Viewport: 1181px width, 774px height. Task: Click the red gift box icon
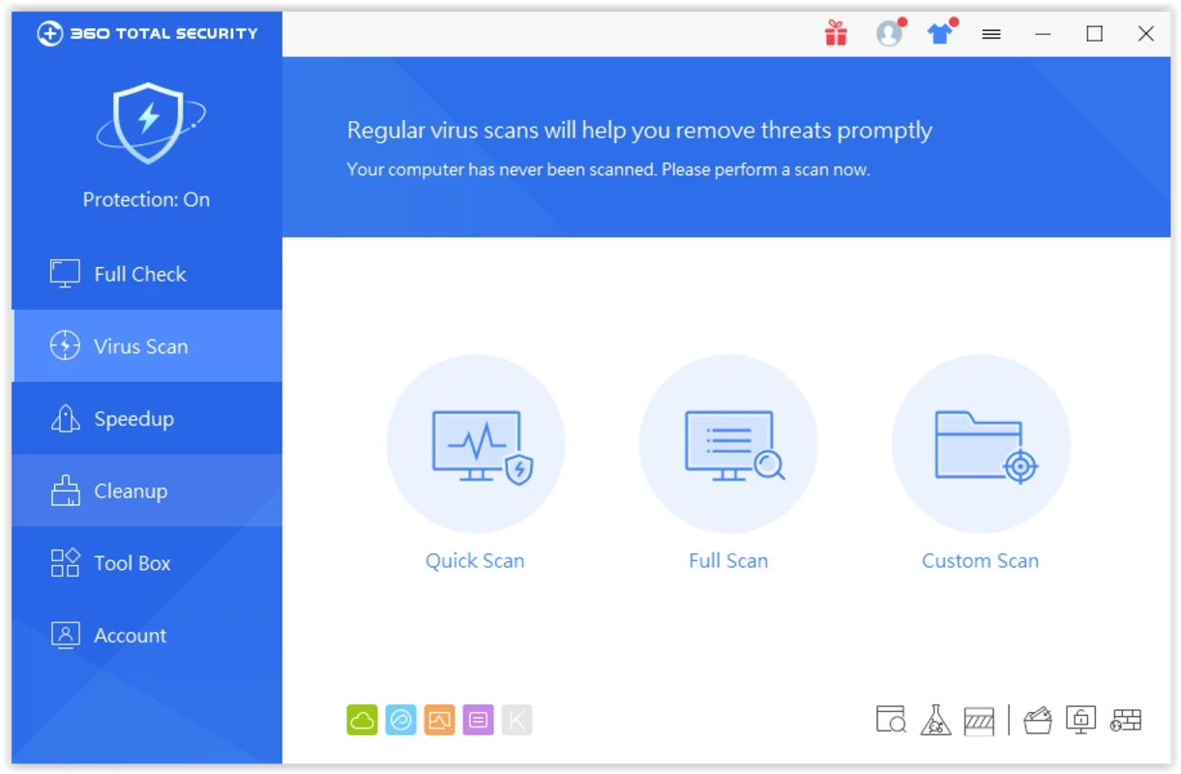pos(836,34)
